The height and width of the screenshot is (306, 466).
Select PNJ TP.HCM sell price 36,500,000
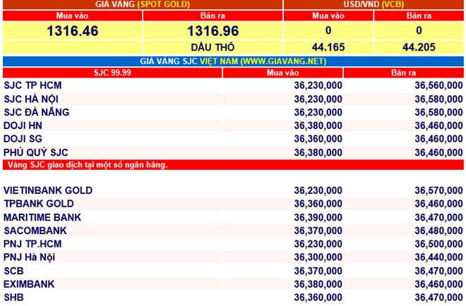tap(438, 244)
